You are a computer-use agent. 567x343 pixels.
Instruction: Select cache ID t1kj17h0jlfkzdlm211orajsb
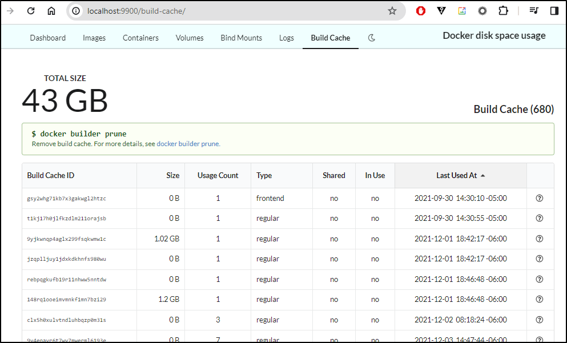67,219
